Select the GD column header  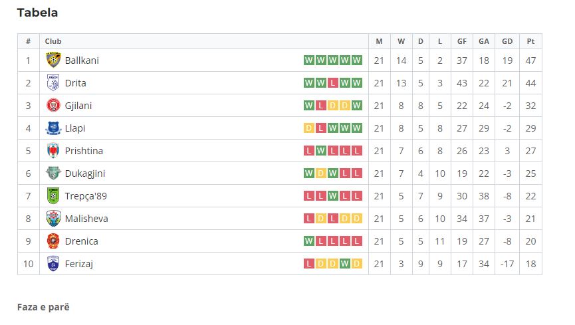507,41
